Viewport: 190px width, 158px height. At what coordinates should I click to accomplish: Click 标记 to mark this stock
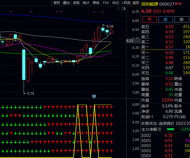pos(116,3)
